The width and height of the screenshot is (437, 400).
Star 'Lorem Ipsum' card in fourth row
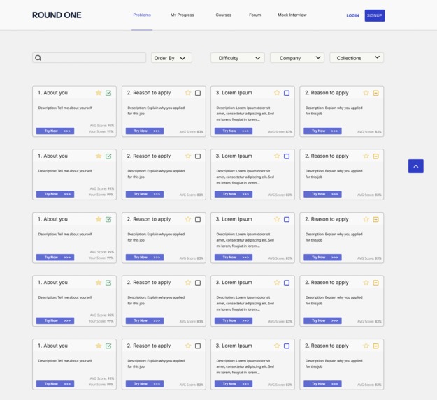[x=277, y=282]
